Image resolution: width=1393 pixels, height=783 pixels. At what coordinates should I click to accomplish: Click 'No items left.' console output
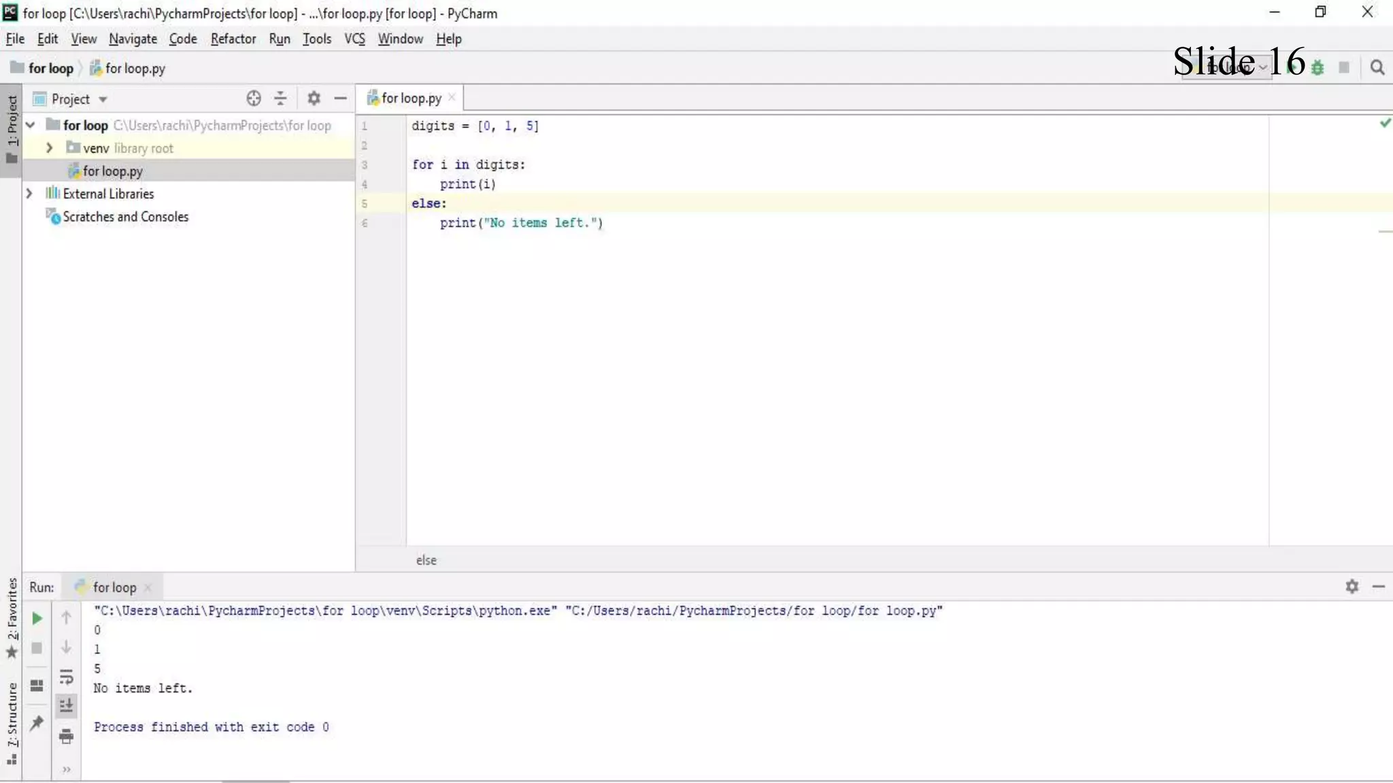[x=143, y=689]
